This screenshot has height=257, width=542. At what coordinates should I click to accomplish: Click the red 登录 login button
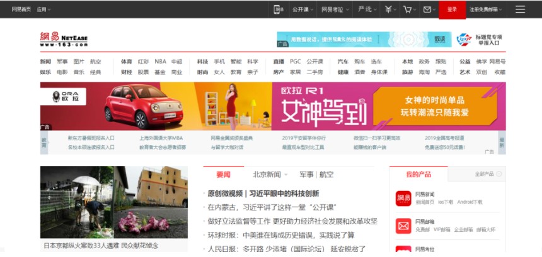click(x=452, y=9)
